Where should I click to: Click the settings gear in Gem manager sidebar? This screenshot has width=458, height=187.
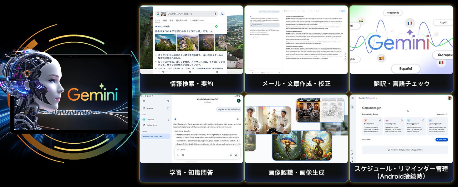point(352,161)
